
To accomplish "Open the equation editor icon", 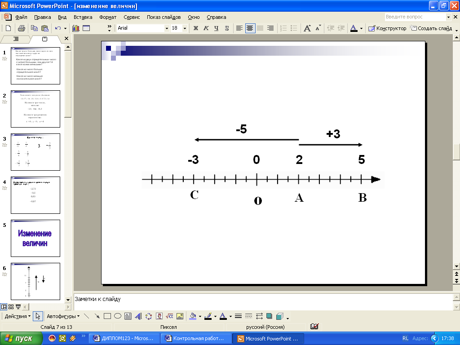I will [x=169, y=316].
